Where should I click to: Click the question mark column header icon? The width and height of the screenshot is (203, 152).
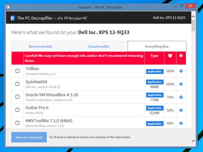[x=181, y=56]
